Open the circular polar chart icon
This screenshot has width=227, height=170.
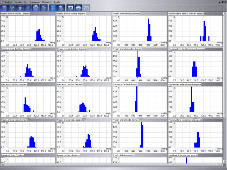pos(36,8)
